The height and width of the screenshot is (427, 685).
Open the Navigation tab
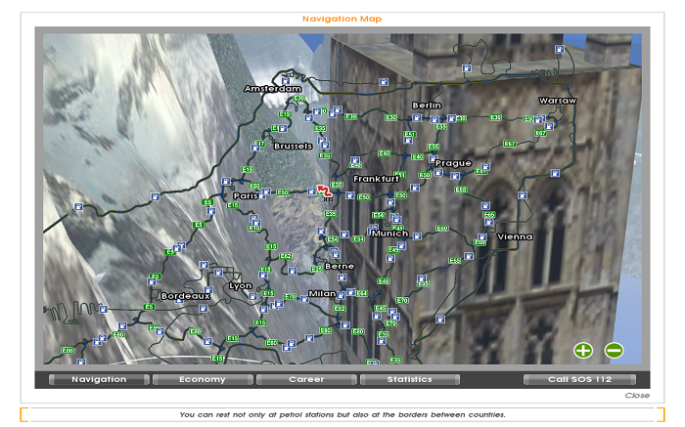coord(98,379)
